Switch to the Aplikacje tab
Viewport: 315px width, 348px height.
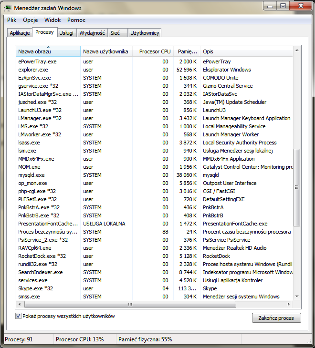(20, 33)
